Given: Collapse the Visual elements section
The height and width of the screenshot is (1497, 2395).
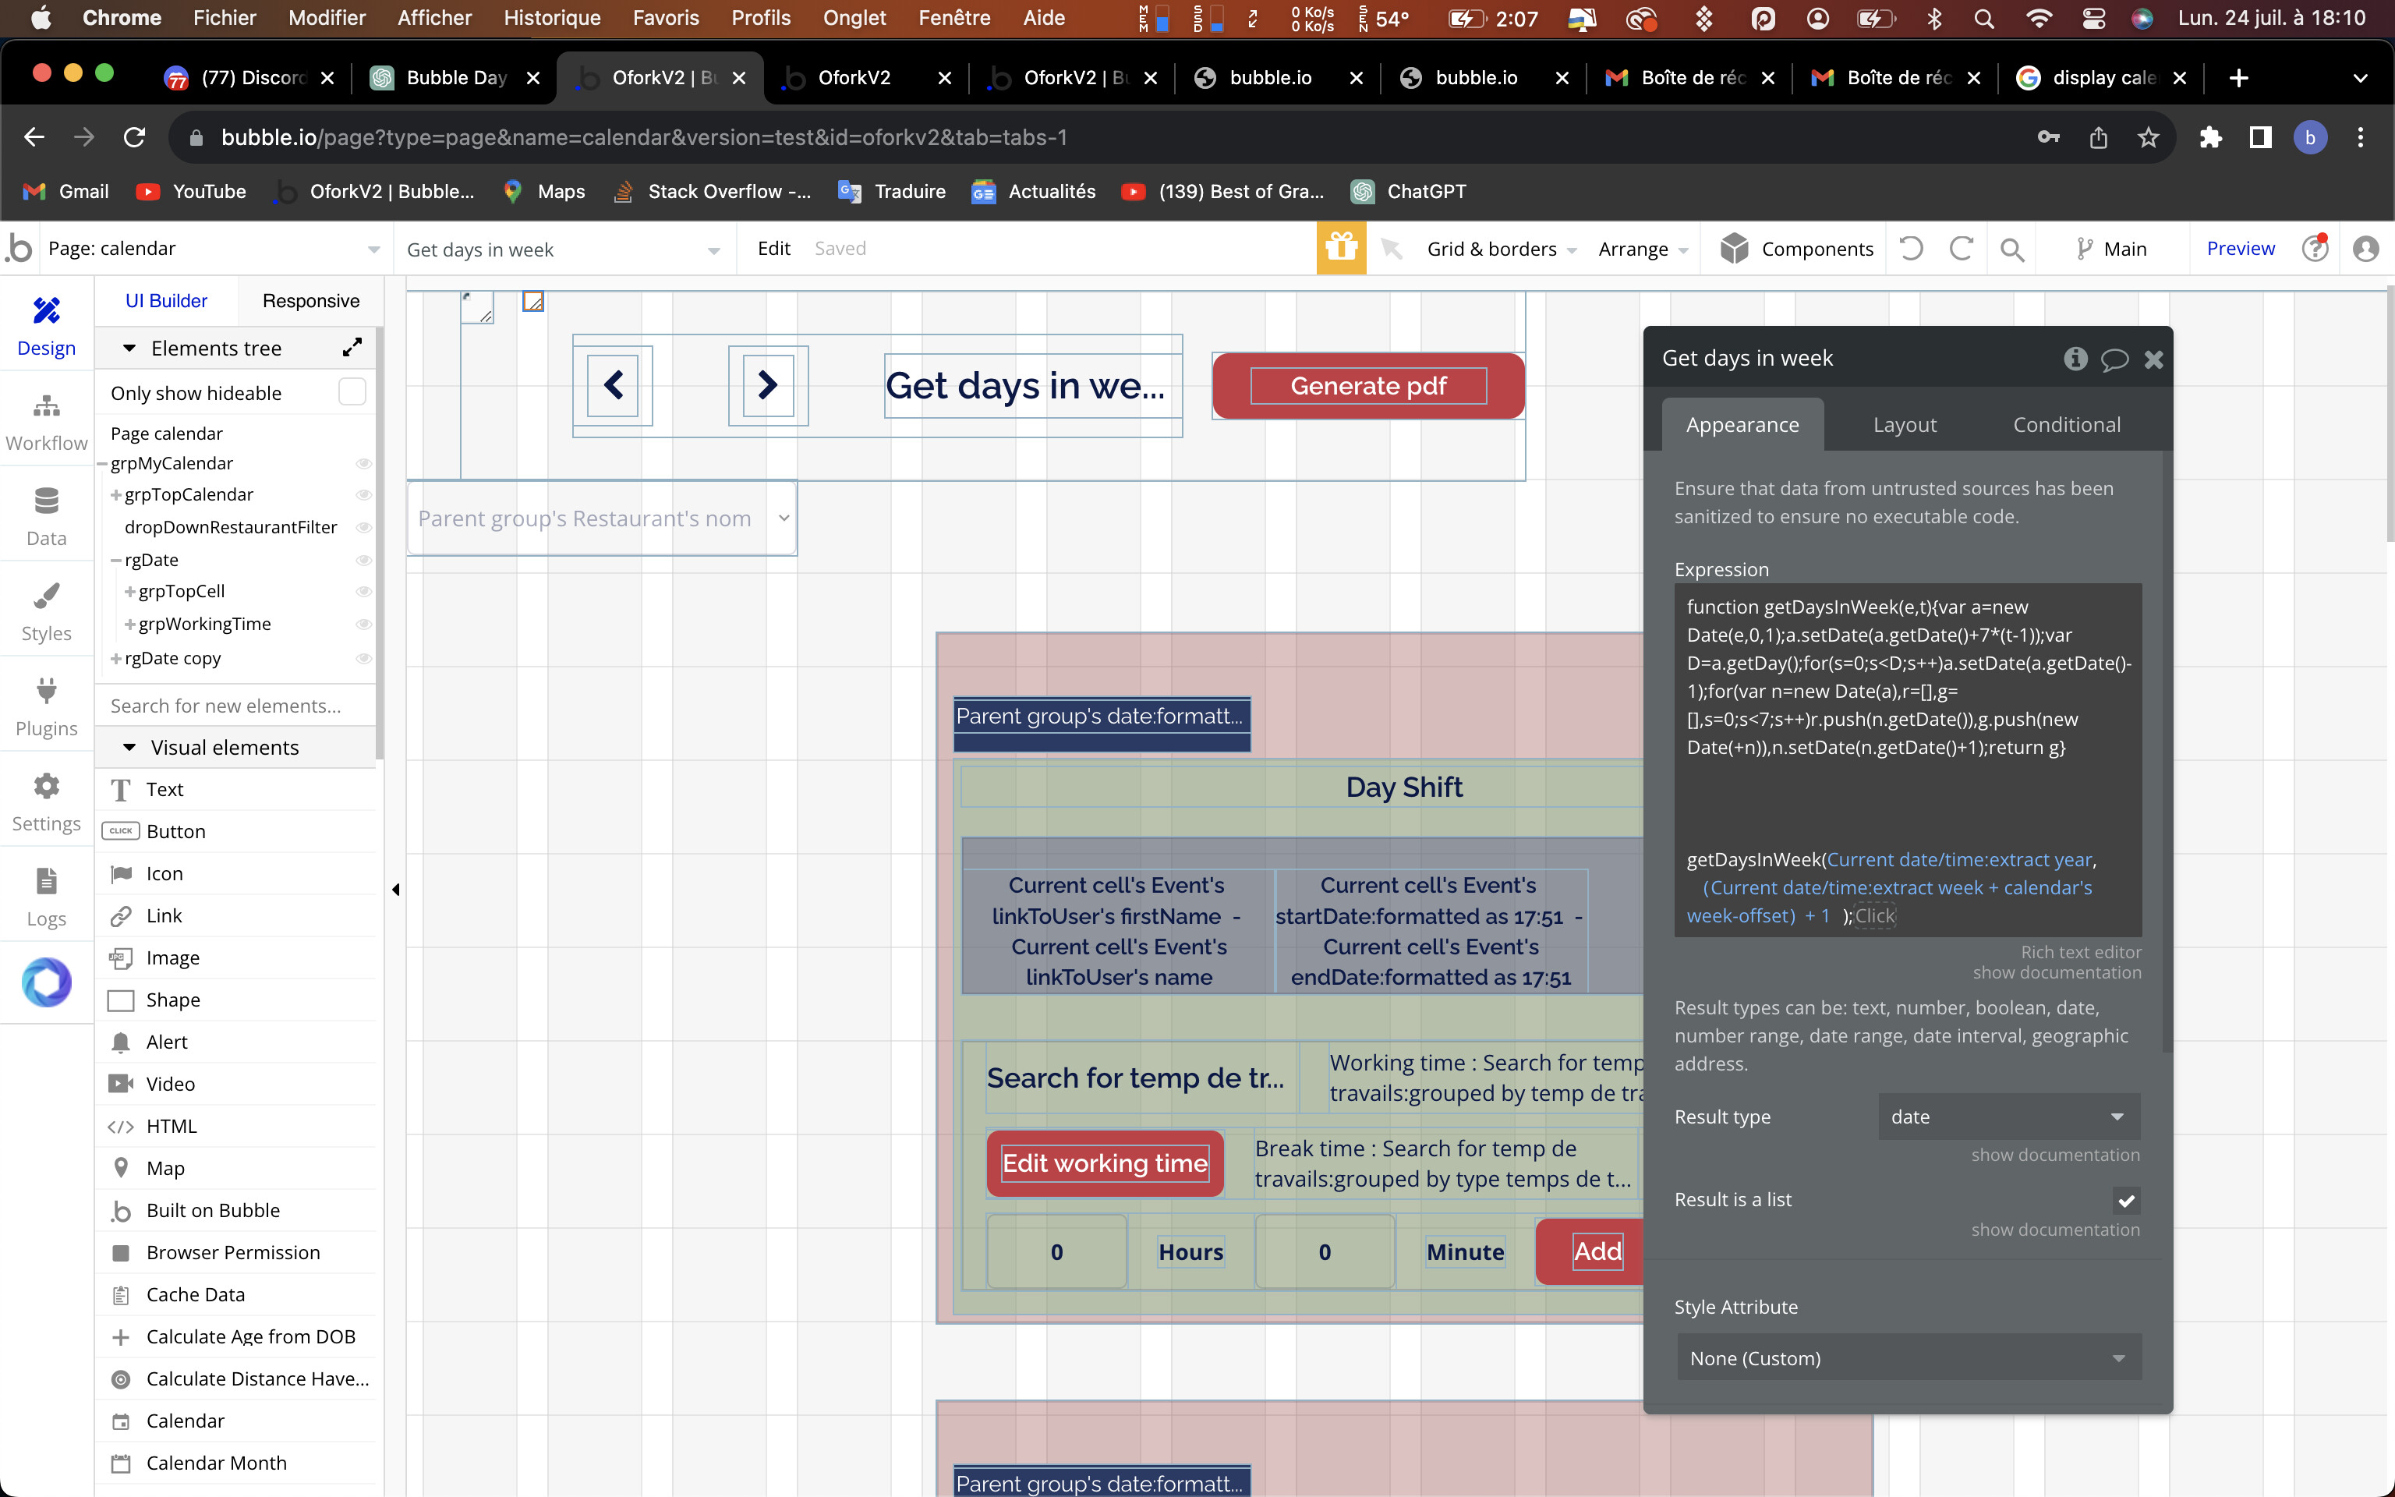Looking at the screenshot, I should tap(129, 748).
